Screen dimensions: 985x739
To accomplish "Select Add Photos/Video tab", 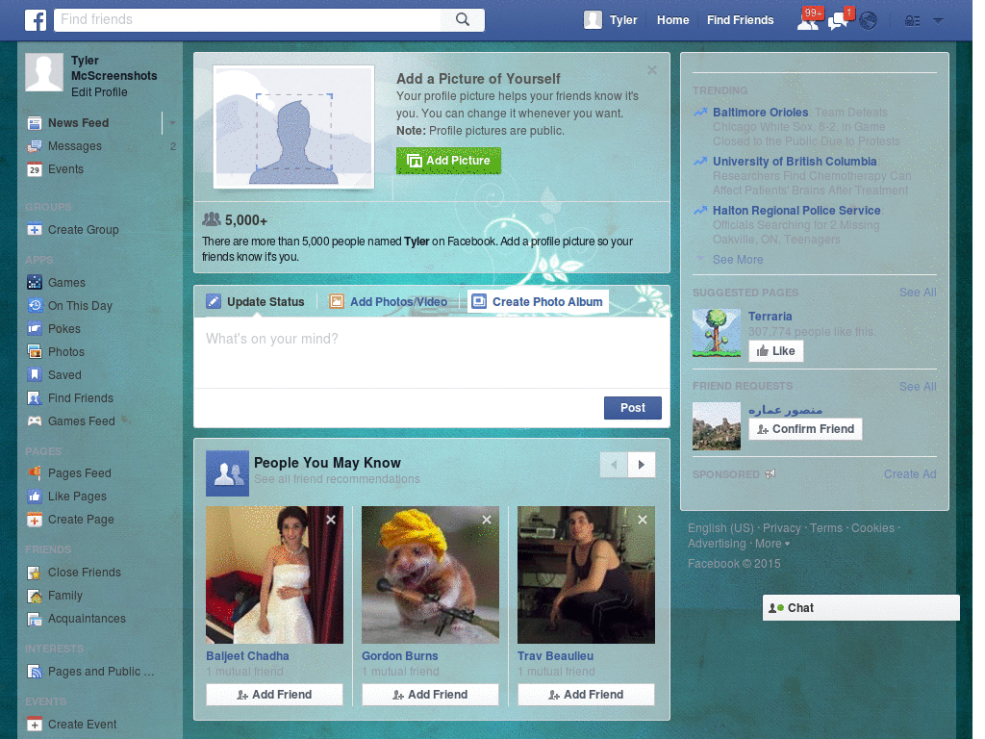I will 389,302.
